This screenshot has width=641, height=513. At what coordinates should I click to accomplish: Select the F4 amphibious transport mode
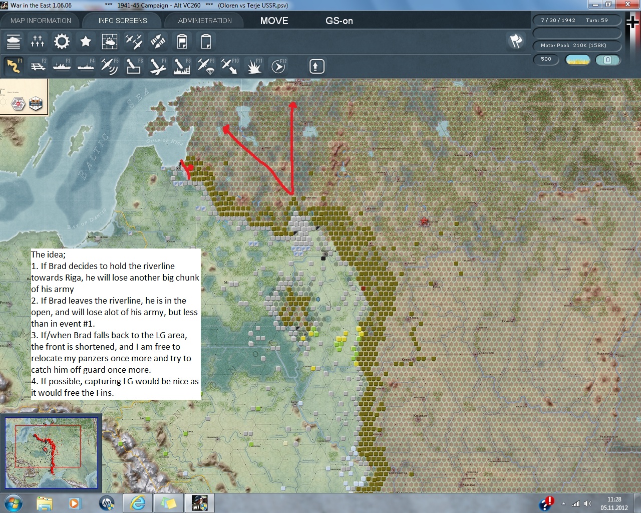86,66
